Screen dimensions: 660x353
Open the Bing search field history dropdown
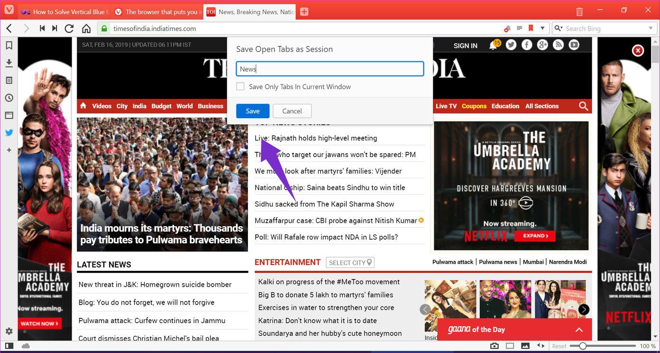click(651, 28)
